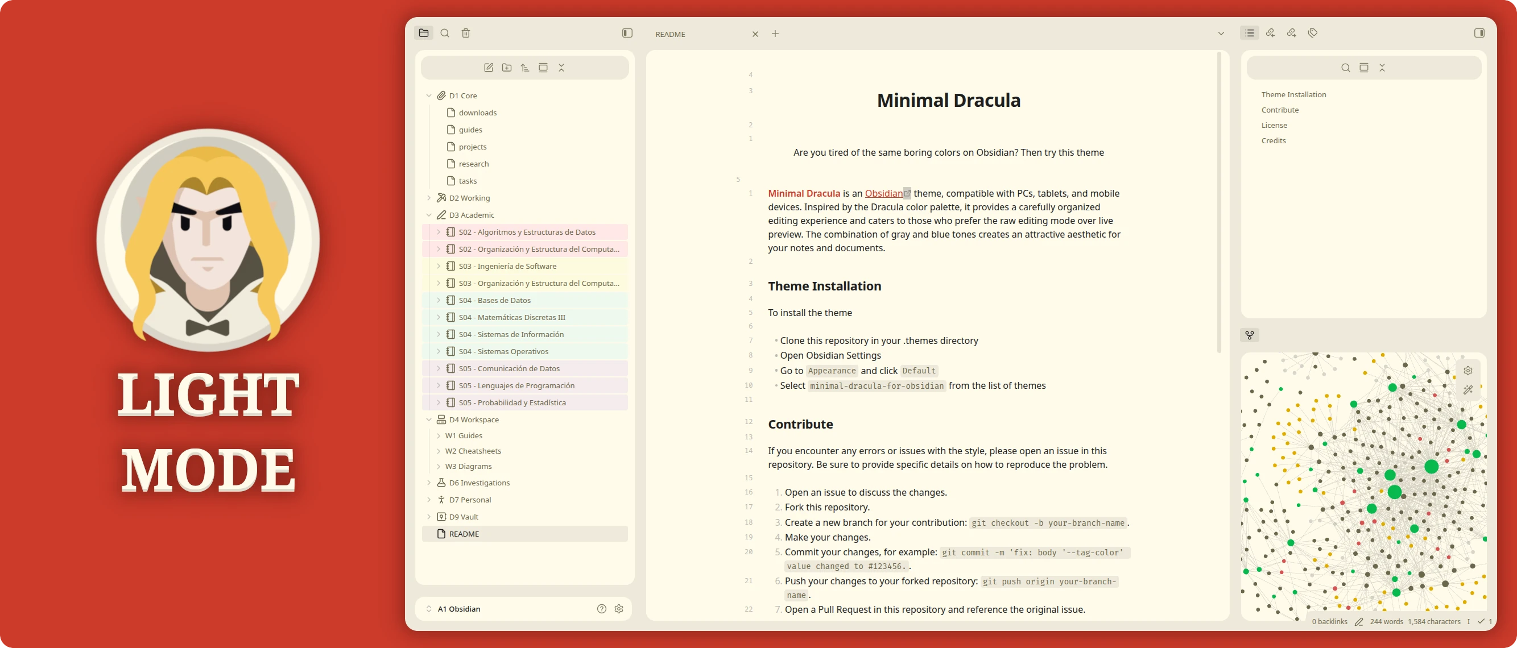The height and width of the screenshot is (648, 1517).
Task: Open the Files explorer sidebar tab
Action: pos(423,33)
